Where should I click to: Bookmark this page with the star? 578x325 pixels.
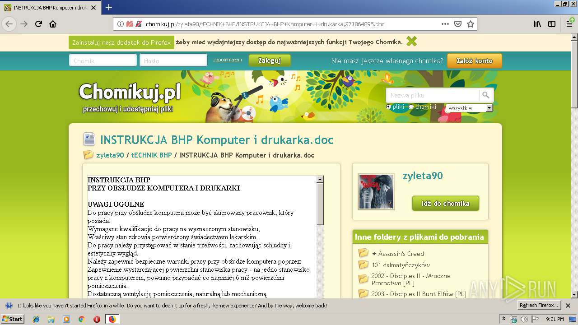(x=470, y=24)
